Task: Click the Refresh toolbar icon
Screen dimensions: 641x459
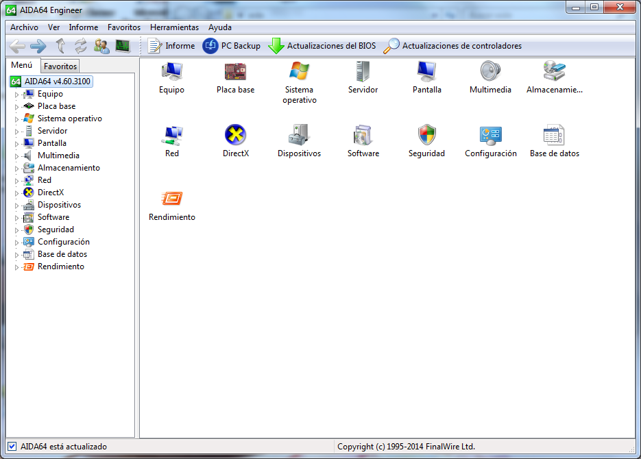Action: pyautogui.click(x=80, y=46)
